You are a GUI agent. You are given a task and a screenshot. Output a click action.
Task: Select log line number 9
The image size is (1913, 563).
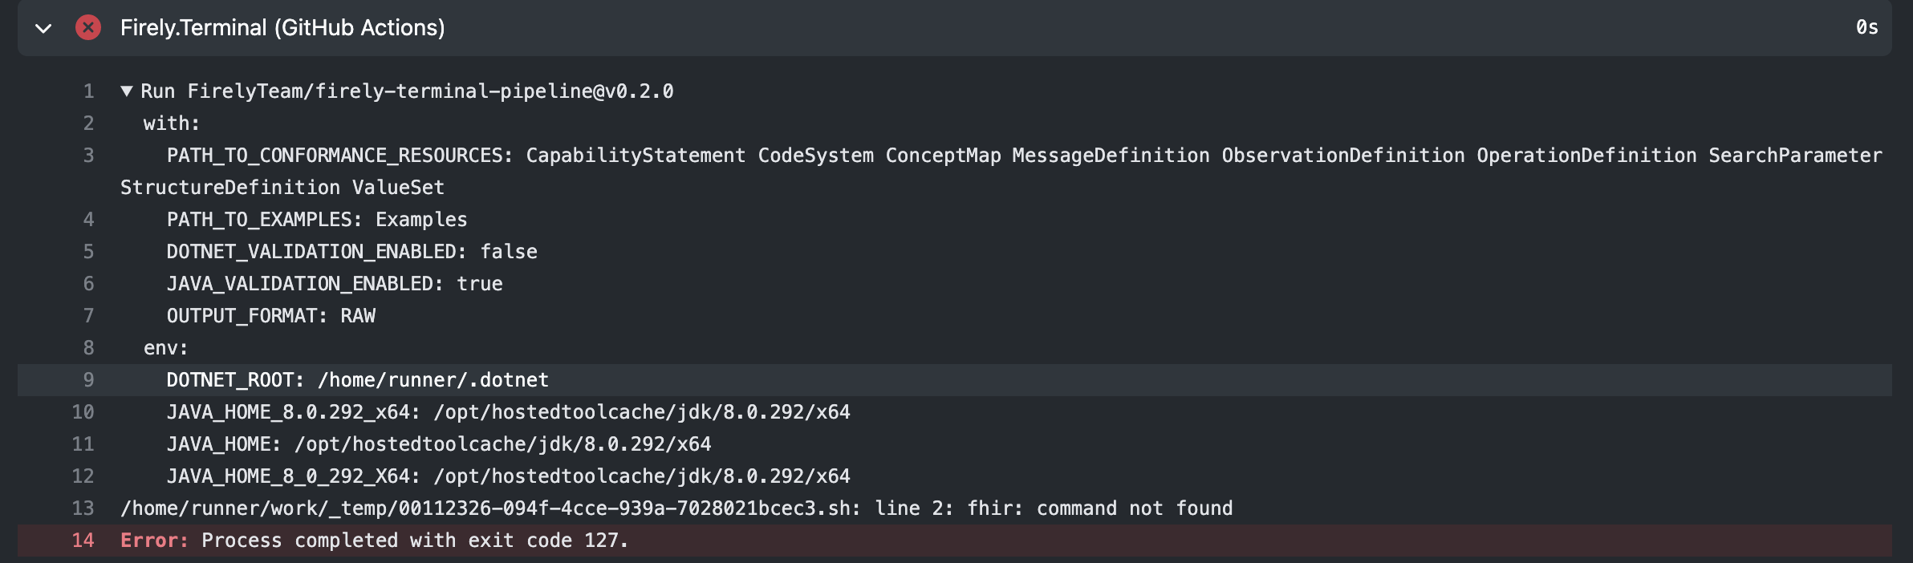tap(88, 380)
